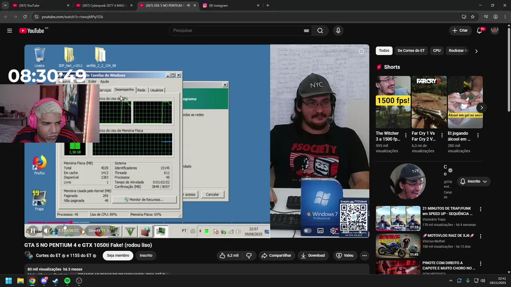Image resolution: width=511 pixels, height=287 pixels.
Task: Dislike the video with the thumbs-down
Action: point(249,256)
